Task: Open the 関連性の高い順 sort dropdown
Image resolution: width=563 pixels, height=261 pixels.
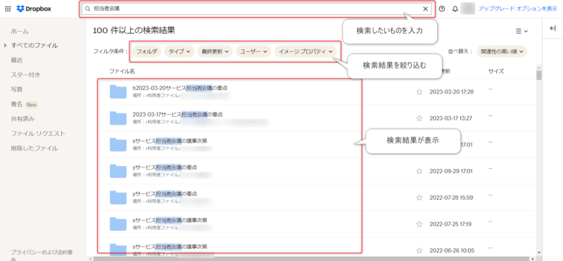Action: (x=502, y=51)
